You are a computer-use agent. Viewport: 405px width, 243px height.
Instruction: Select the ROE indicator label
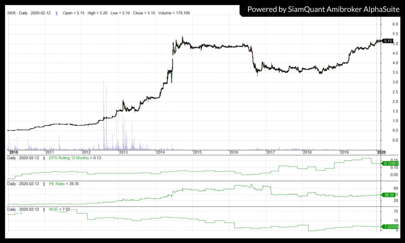click(53, 209)
